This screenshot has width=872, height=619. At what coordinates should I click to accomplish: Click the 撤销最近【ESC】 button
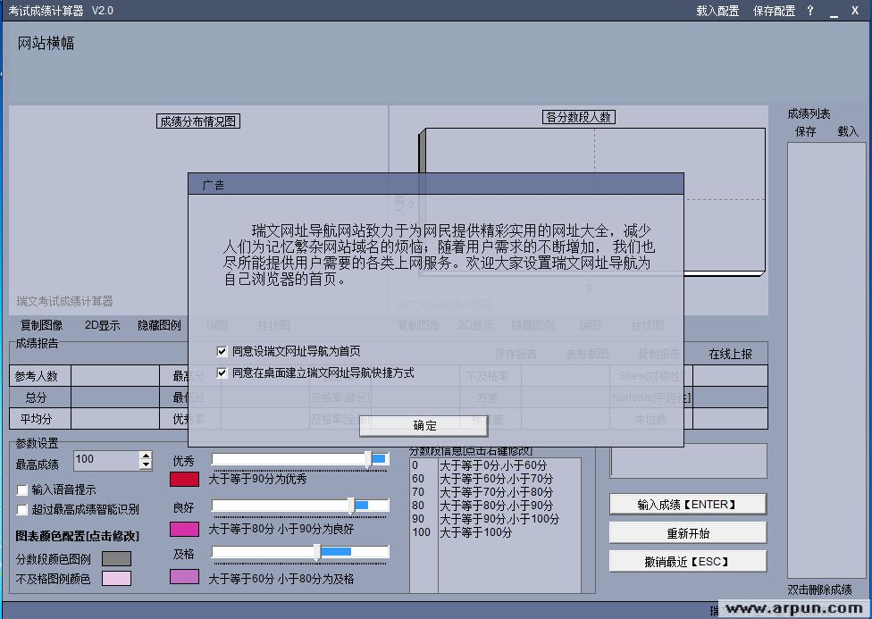click(x=687, y=562)
